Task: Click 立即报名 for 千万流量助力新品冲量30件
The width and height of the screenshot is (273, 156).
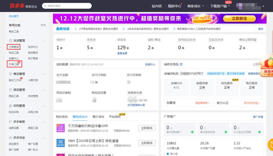Action: pos(147,128)
